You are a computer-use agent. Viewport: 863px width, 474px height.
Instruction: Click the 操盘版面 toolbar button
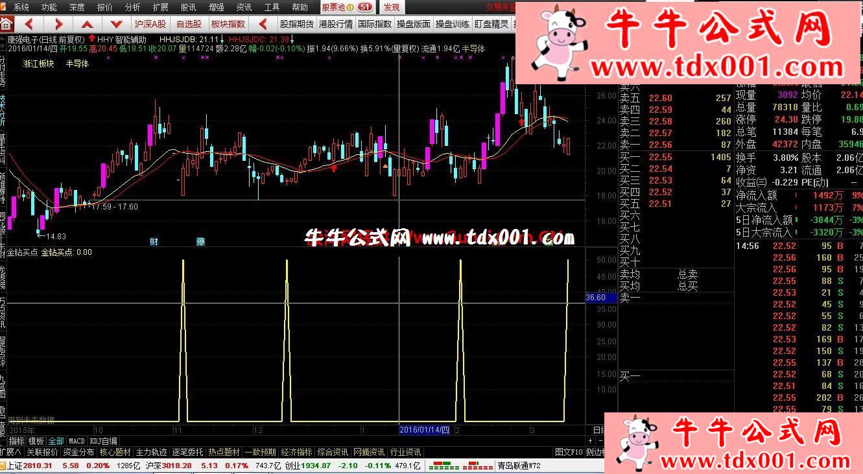(414, 24)
